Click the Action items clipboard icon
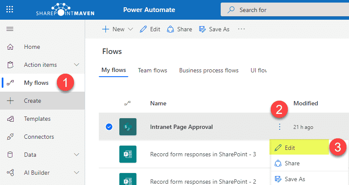Screen dimensions: 349x185 pyautogui.click(x=10, y=65)
